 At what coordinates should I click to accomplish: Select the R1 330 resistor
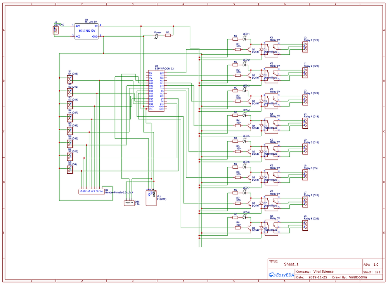click(x=238, y=50)
